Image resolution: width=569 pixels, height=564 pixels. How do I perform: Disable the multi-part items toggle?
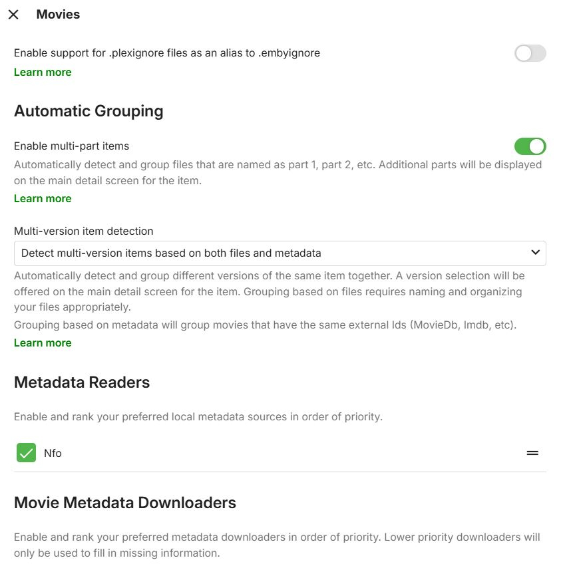coord(530,146)
